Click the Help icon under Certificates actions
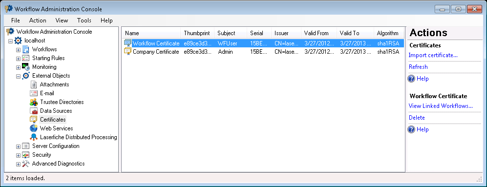The height and width of the screenshot is (187, 487). (411, 79)
